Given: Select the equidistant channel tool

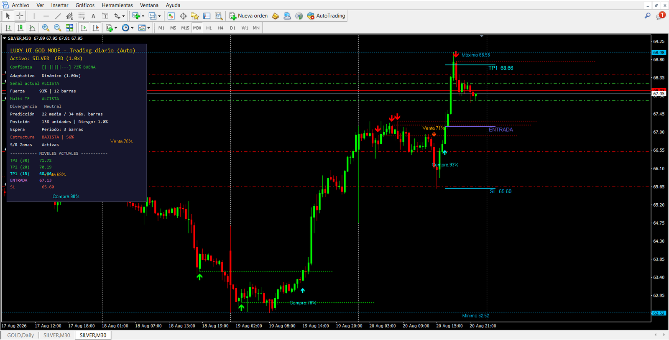Looking at the screenshot, I should (69, 16).
